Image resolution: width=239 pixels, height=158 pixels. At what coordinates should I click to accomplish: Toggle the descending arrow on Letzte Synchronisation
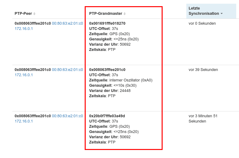[221, 14]
